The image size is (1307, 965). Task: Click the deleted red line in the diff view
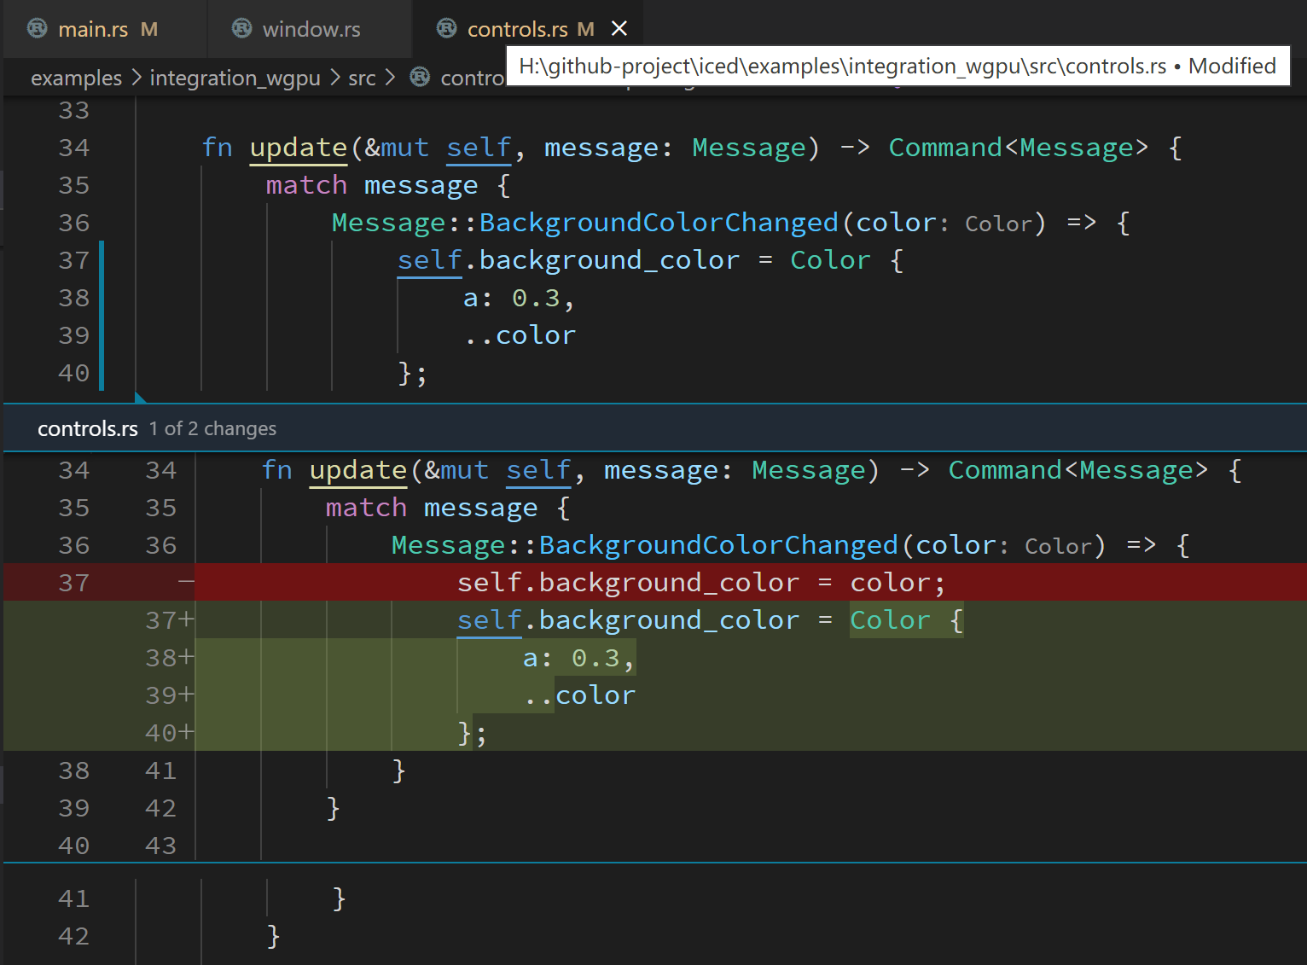[x=700, y=581]
